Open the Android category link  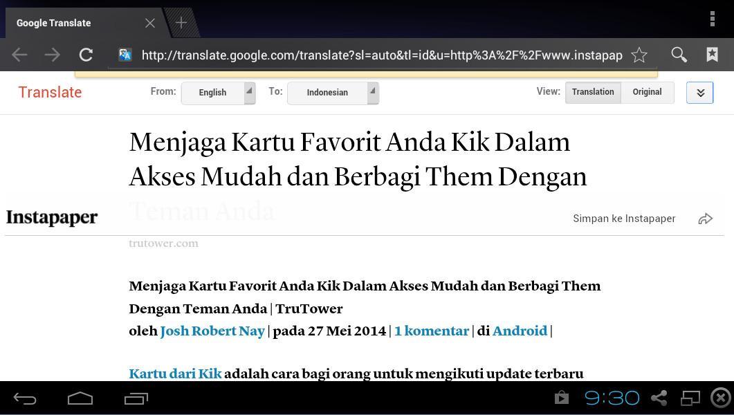click(x=520, y=331)
